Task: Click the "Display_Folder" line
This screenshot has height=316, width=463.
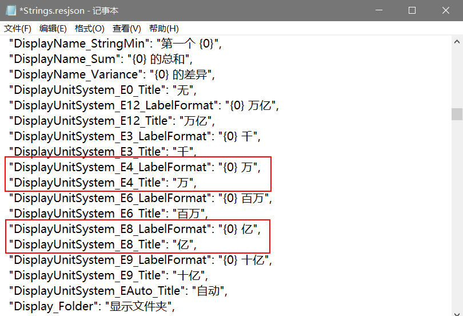Action: click(92, 306)
